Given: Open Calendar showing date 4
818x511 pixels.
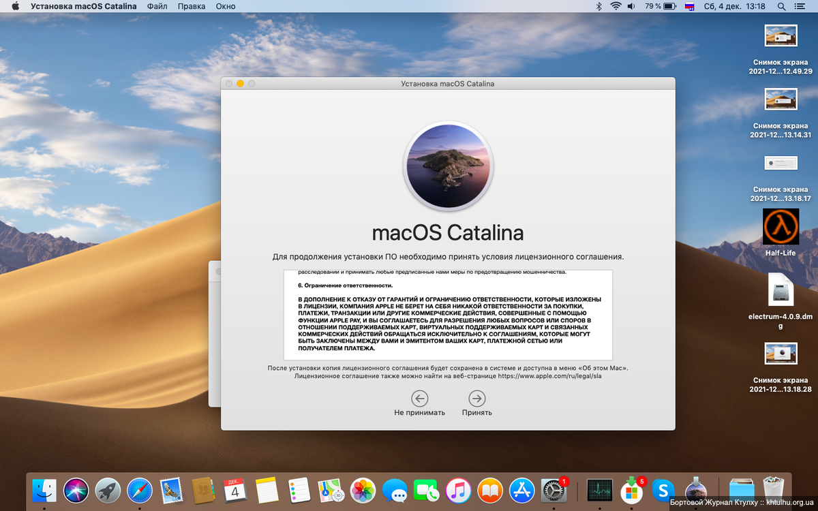Looking at the screenshot, I should (235, 490).
